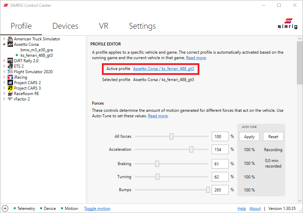Switch to the Devices tab
This screenshot has width=303, height=213.
coord(65,26)
